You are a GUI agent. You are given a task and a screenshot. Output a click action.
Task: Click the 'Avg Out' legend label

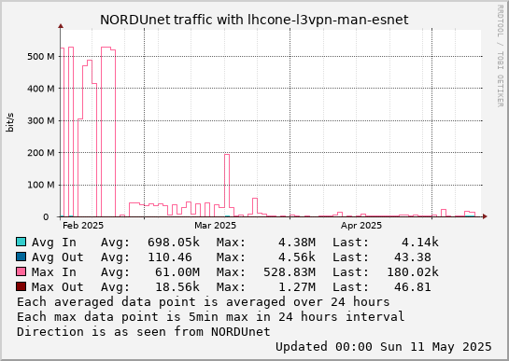pyautogui.click(x=58, y=257)
